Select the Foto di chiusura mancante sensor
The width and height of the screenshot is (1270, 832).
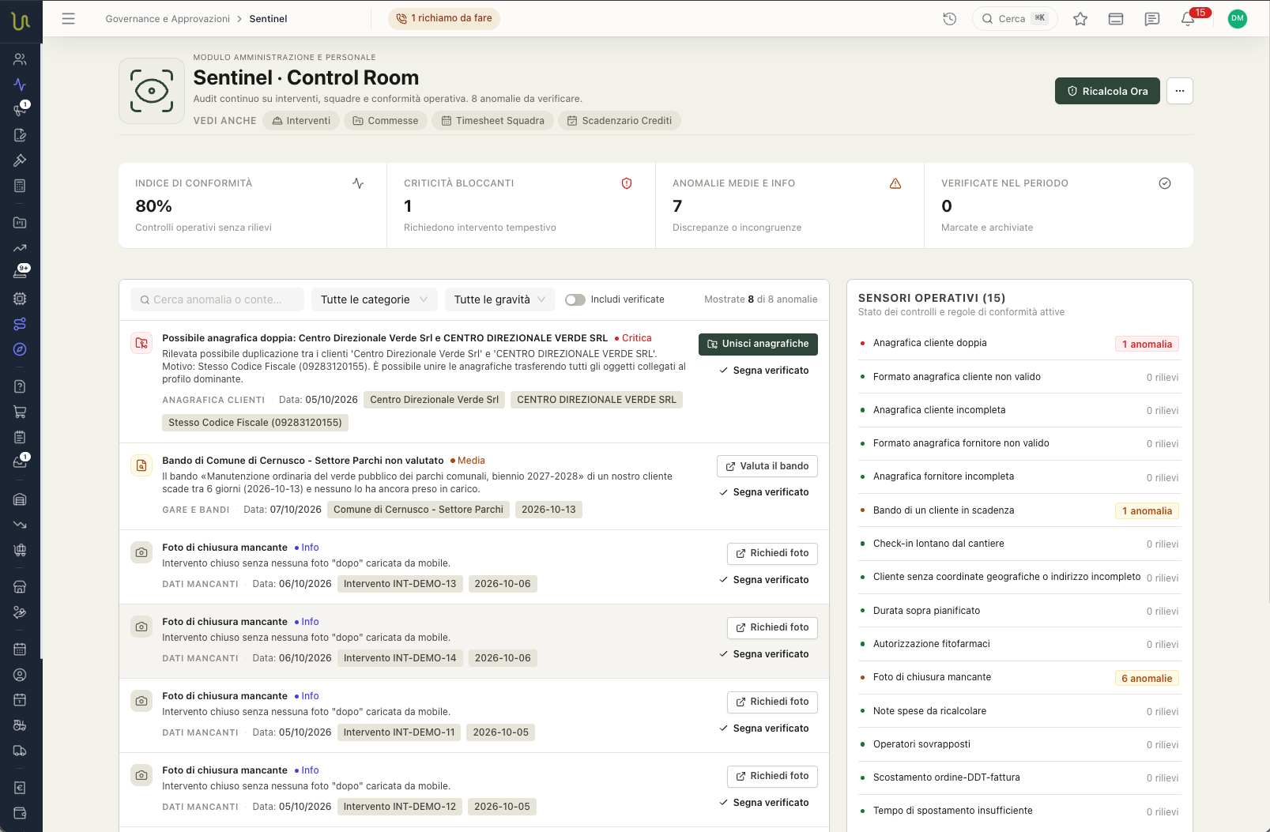pyautogui.click(x=1019, y=677)
